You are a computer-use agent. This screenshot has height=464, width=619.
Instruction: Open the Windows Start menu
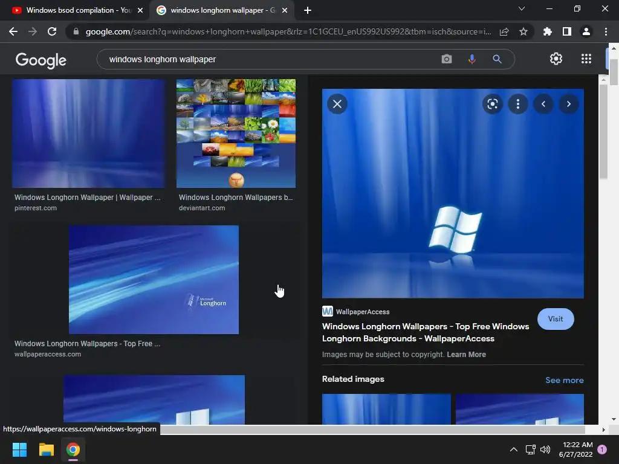pos(19,449)
